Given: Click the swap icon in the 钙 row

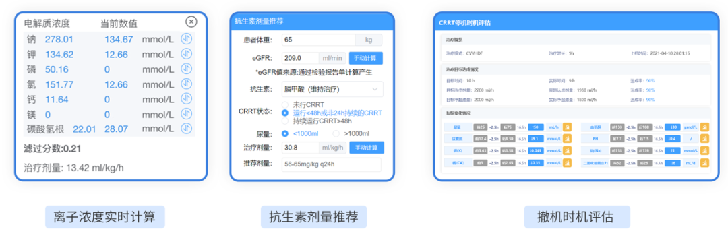Looking at the screenshot, I should click(187, 99).
